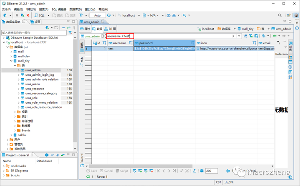Viewport: 300px width, 186px height.
Task: Click Project panel plus create icon
Action: point(57,155)
